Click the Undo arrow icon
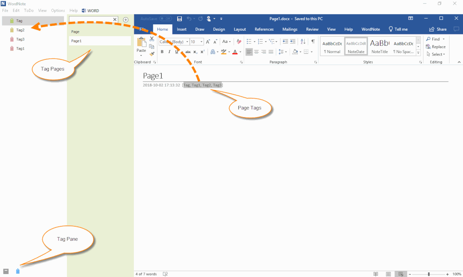The width and height of the screenshot is (463, 277). (189, 18)
